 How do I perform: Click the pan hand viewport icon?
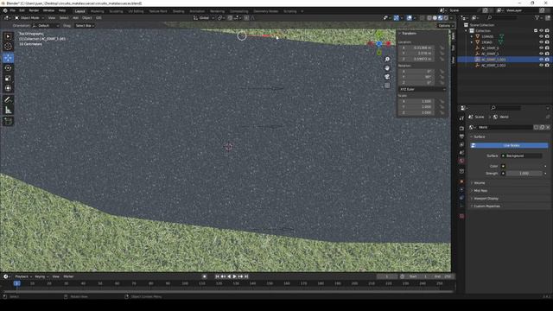(x=387, y=67)
